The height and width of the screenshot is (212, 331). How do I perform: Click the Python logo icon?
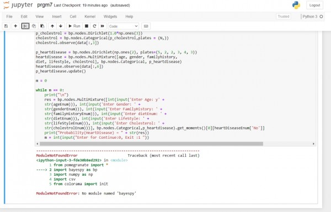click(296, 5)
